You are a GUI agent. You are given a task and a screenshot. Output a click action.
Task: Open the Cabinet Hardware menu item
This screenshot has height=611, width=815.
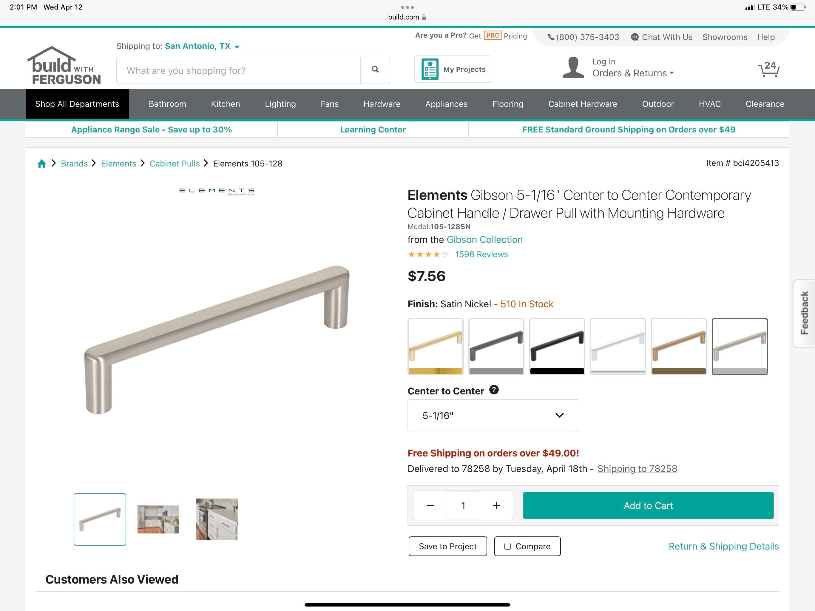click(583, 104)
